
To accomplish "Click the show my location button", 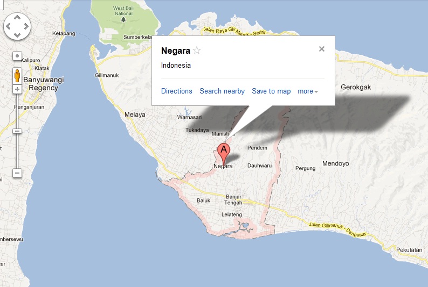I will pos(17,55).
